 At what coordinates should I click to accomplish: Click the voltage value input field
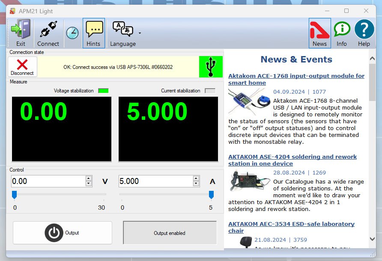pyautogui.click(x=48, y=181)
